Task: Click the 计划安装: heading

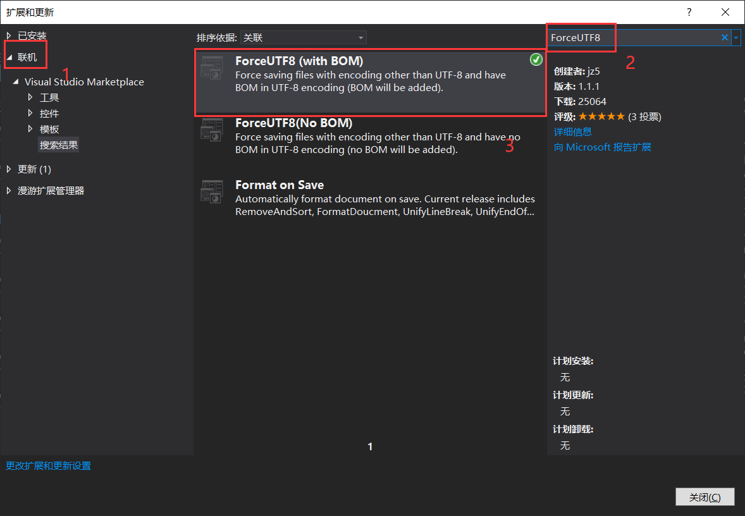Action: [573, 361]
